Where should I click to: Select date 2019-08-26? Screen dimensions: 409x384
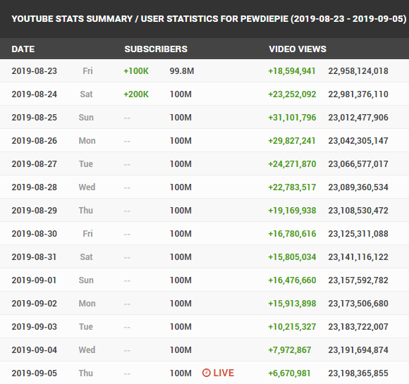pyautogui.click(x=34, y=140)
